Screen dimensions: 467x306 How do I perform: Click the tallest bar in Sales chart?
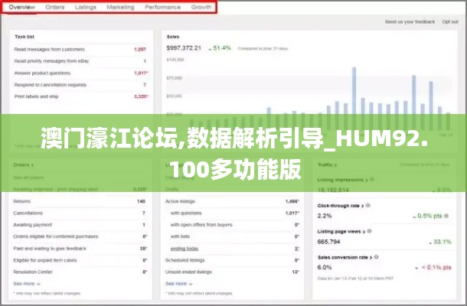pos(355,93)
